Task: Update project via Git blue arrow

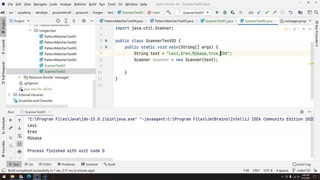Action: point(259,12)
